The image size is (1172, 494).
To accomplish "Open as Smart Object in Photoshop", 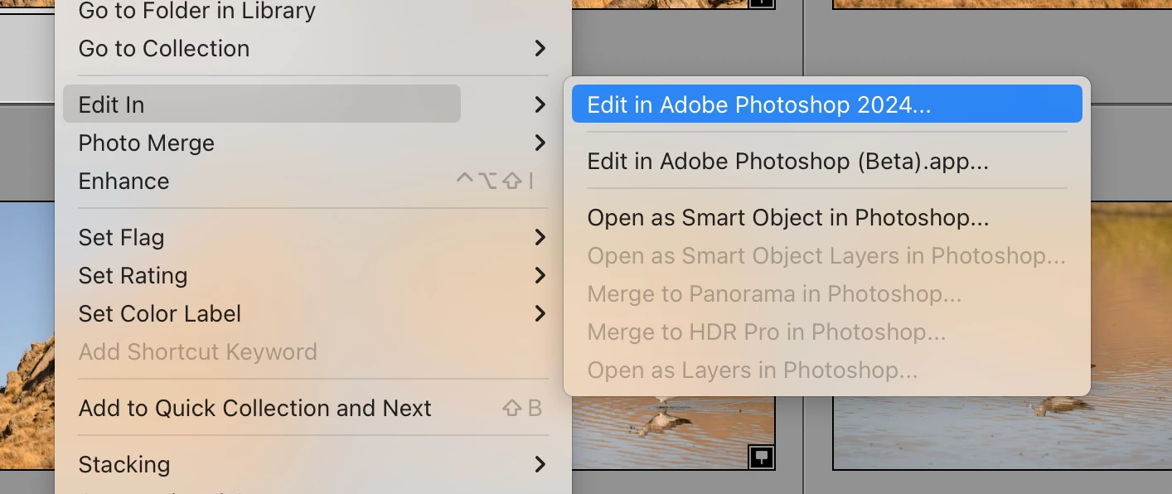I will [787, 218].
